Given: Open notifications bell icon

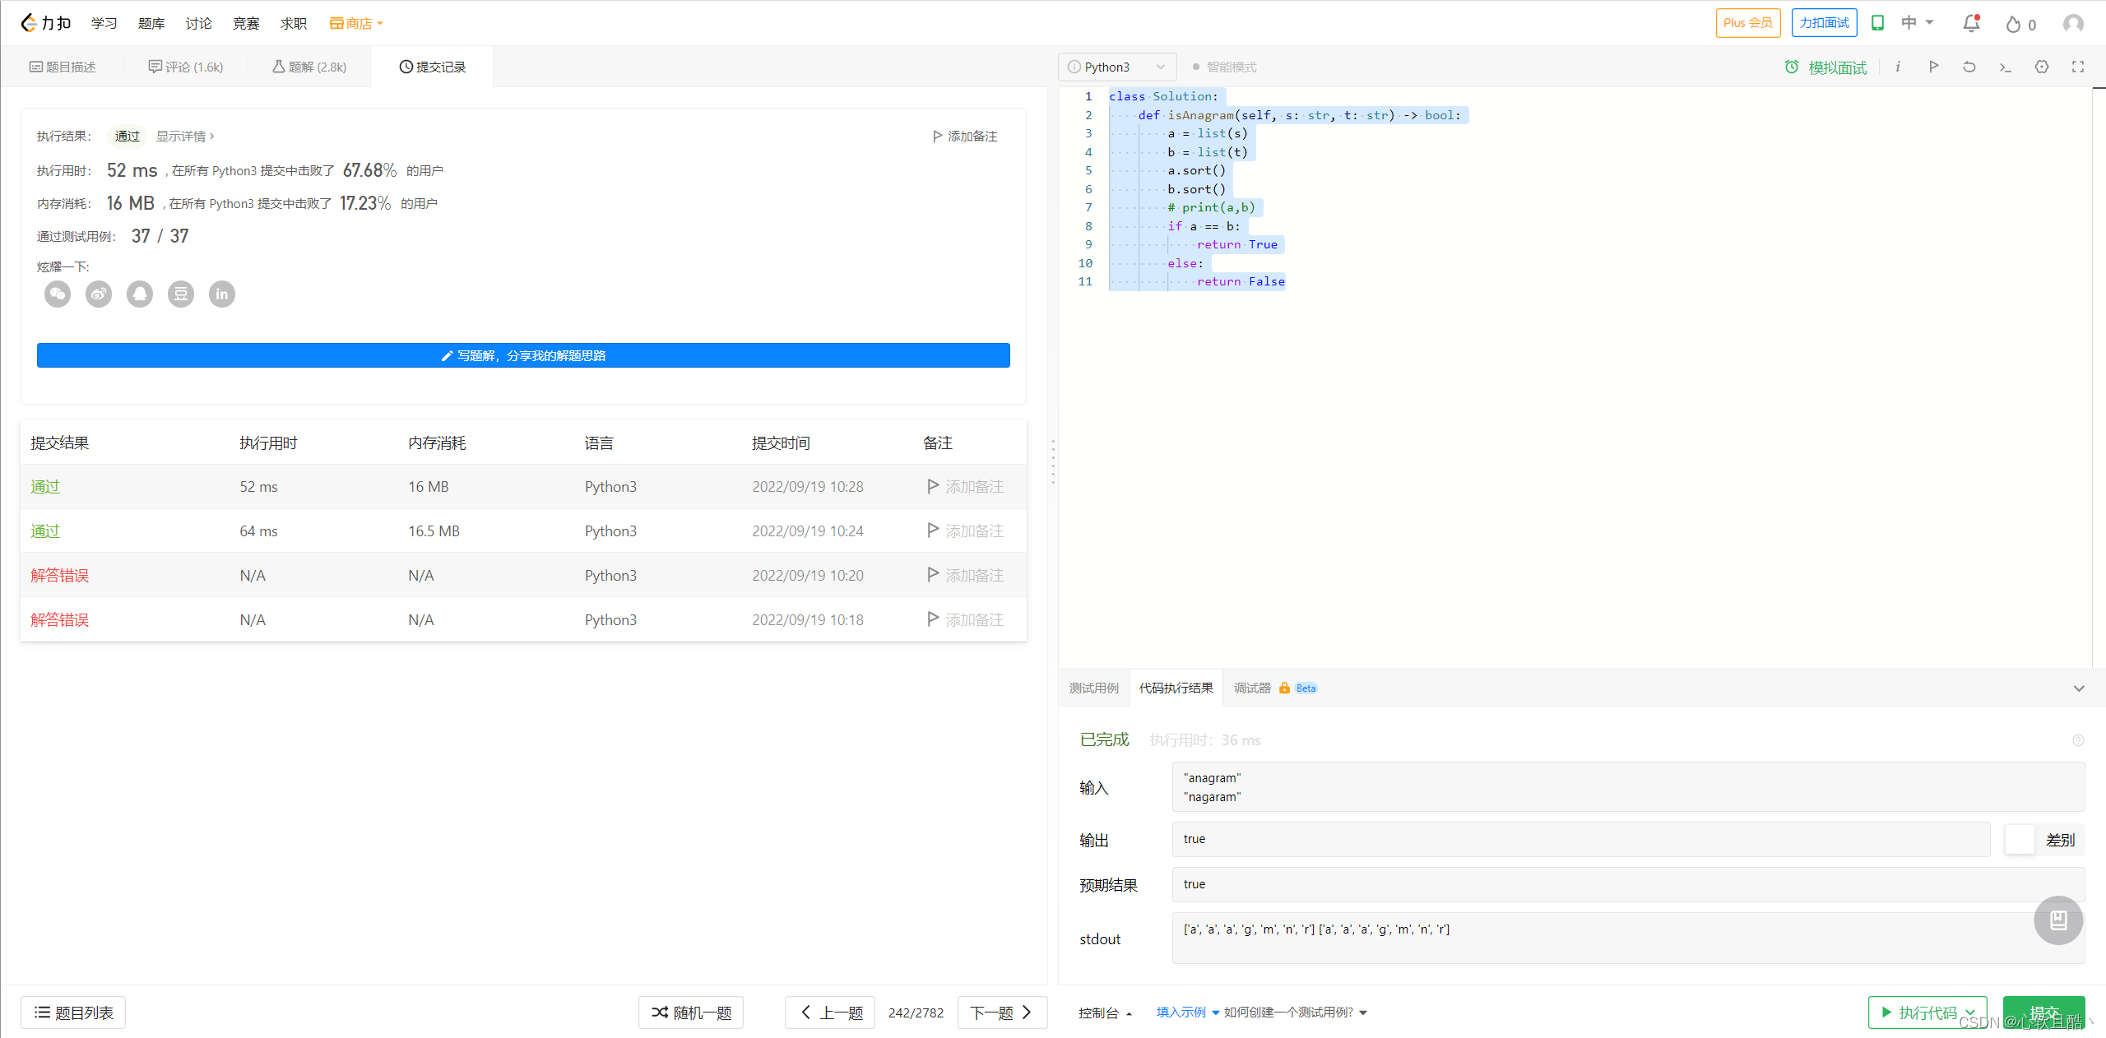Looking at the screenshot, I should click(1971, 23).
